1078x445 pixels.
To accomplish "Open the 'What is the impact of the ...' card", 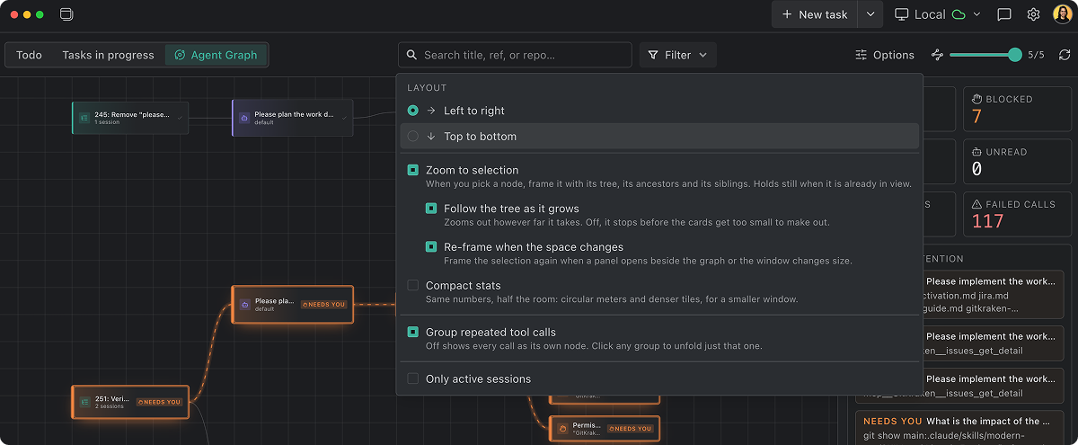I will (x=961, y=428).
